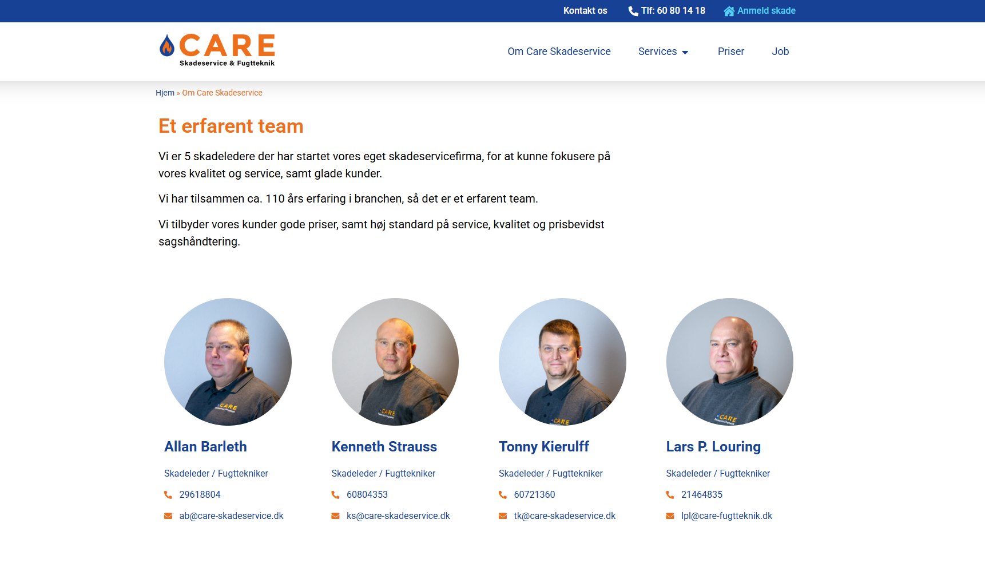
Task: Open the Services menu item
Action: coord(657,51)
